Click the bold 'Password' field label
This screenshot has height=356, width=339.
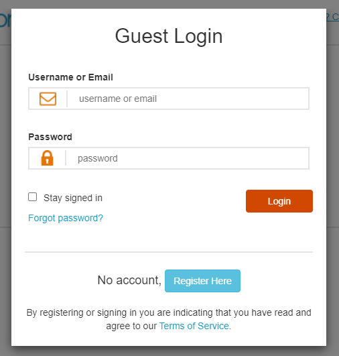(50, 137)
